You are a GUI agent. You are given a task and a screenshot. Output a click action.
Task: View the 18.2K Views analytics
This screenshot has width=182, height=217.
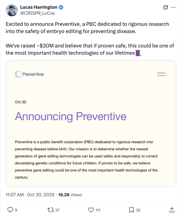coord(70,195)
